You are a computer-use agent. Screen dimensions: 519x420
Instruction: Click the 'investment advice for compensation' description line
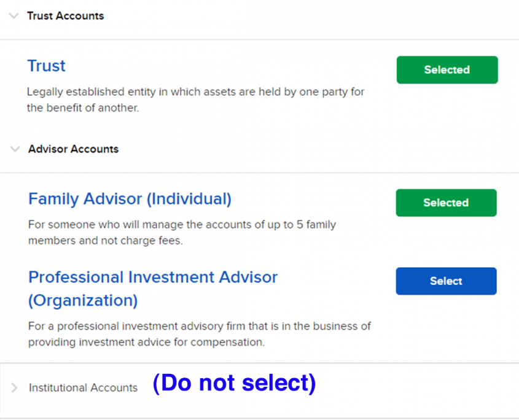(x=146, y=342)
